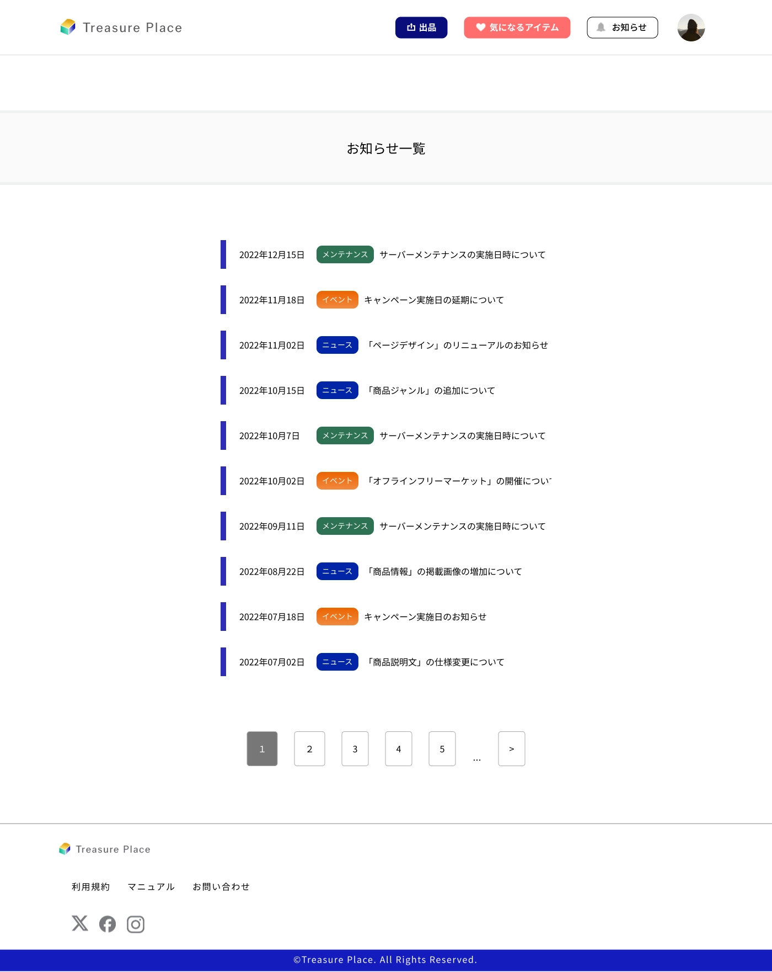The width and height of the screenshot is (772, 972).
Task: Open the user profile avatar
Action: pyautogui.click(x=691, y=28)
